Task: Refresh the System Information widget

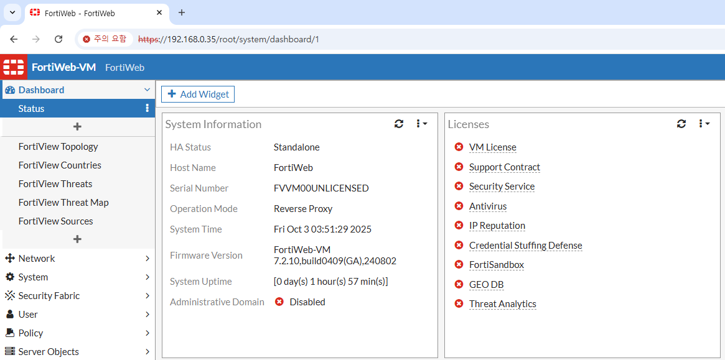Action: tap(399, 123)
